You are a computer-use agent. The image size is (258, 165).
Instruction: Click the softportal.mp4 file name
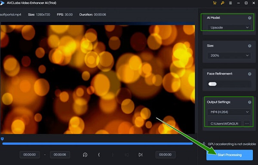tap(10, 15)
